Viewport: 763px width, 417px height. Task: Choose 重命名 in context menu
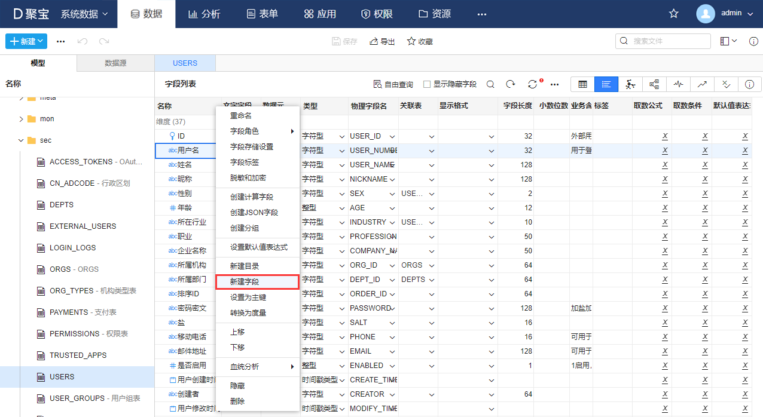click(x=257, y=115)
